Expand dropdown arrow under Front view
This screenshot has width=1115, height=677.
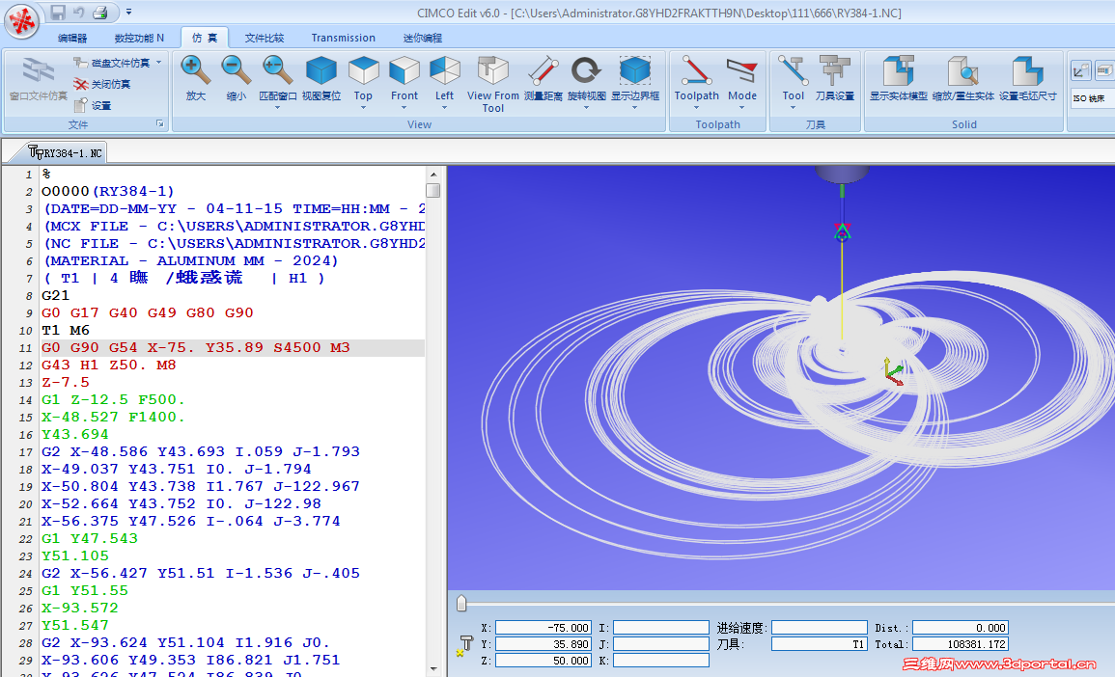coord(404,108)
